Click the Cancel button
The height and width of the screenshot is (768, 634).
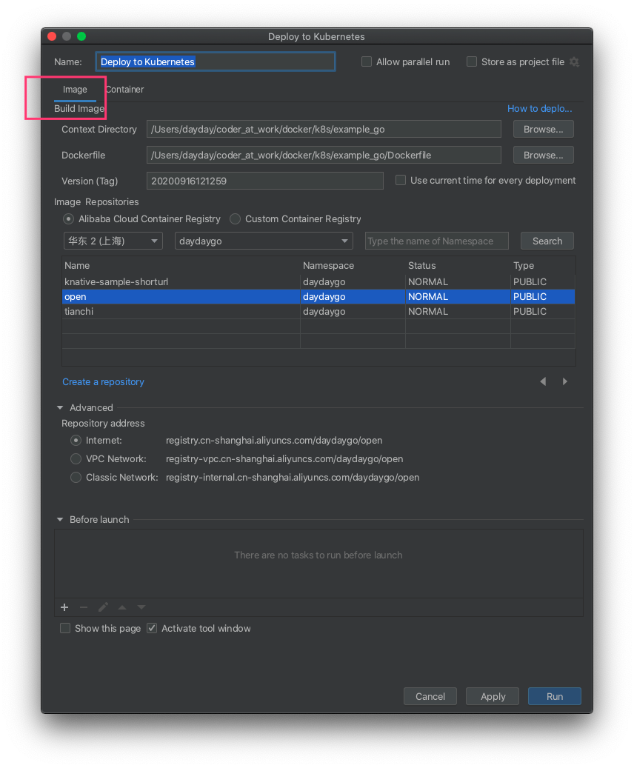(430, 696)
